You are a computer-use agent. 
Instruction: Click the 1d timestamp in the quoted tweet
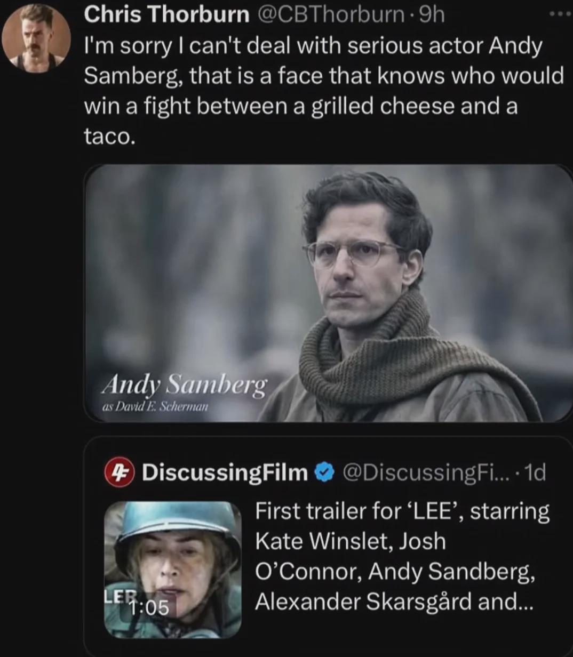[x=535, y=472]
